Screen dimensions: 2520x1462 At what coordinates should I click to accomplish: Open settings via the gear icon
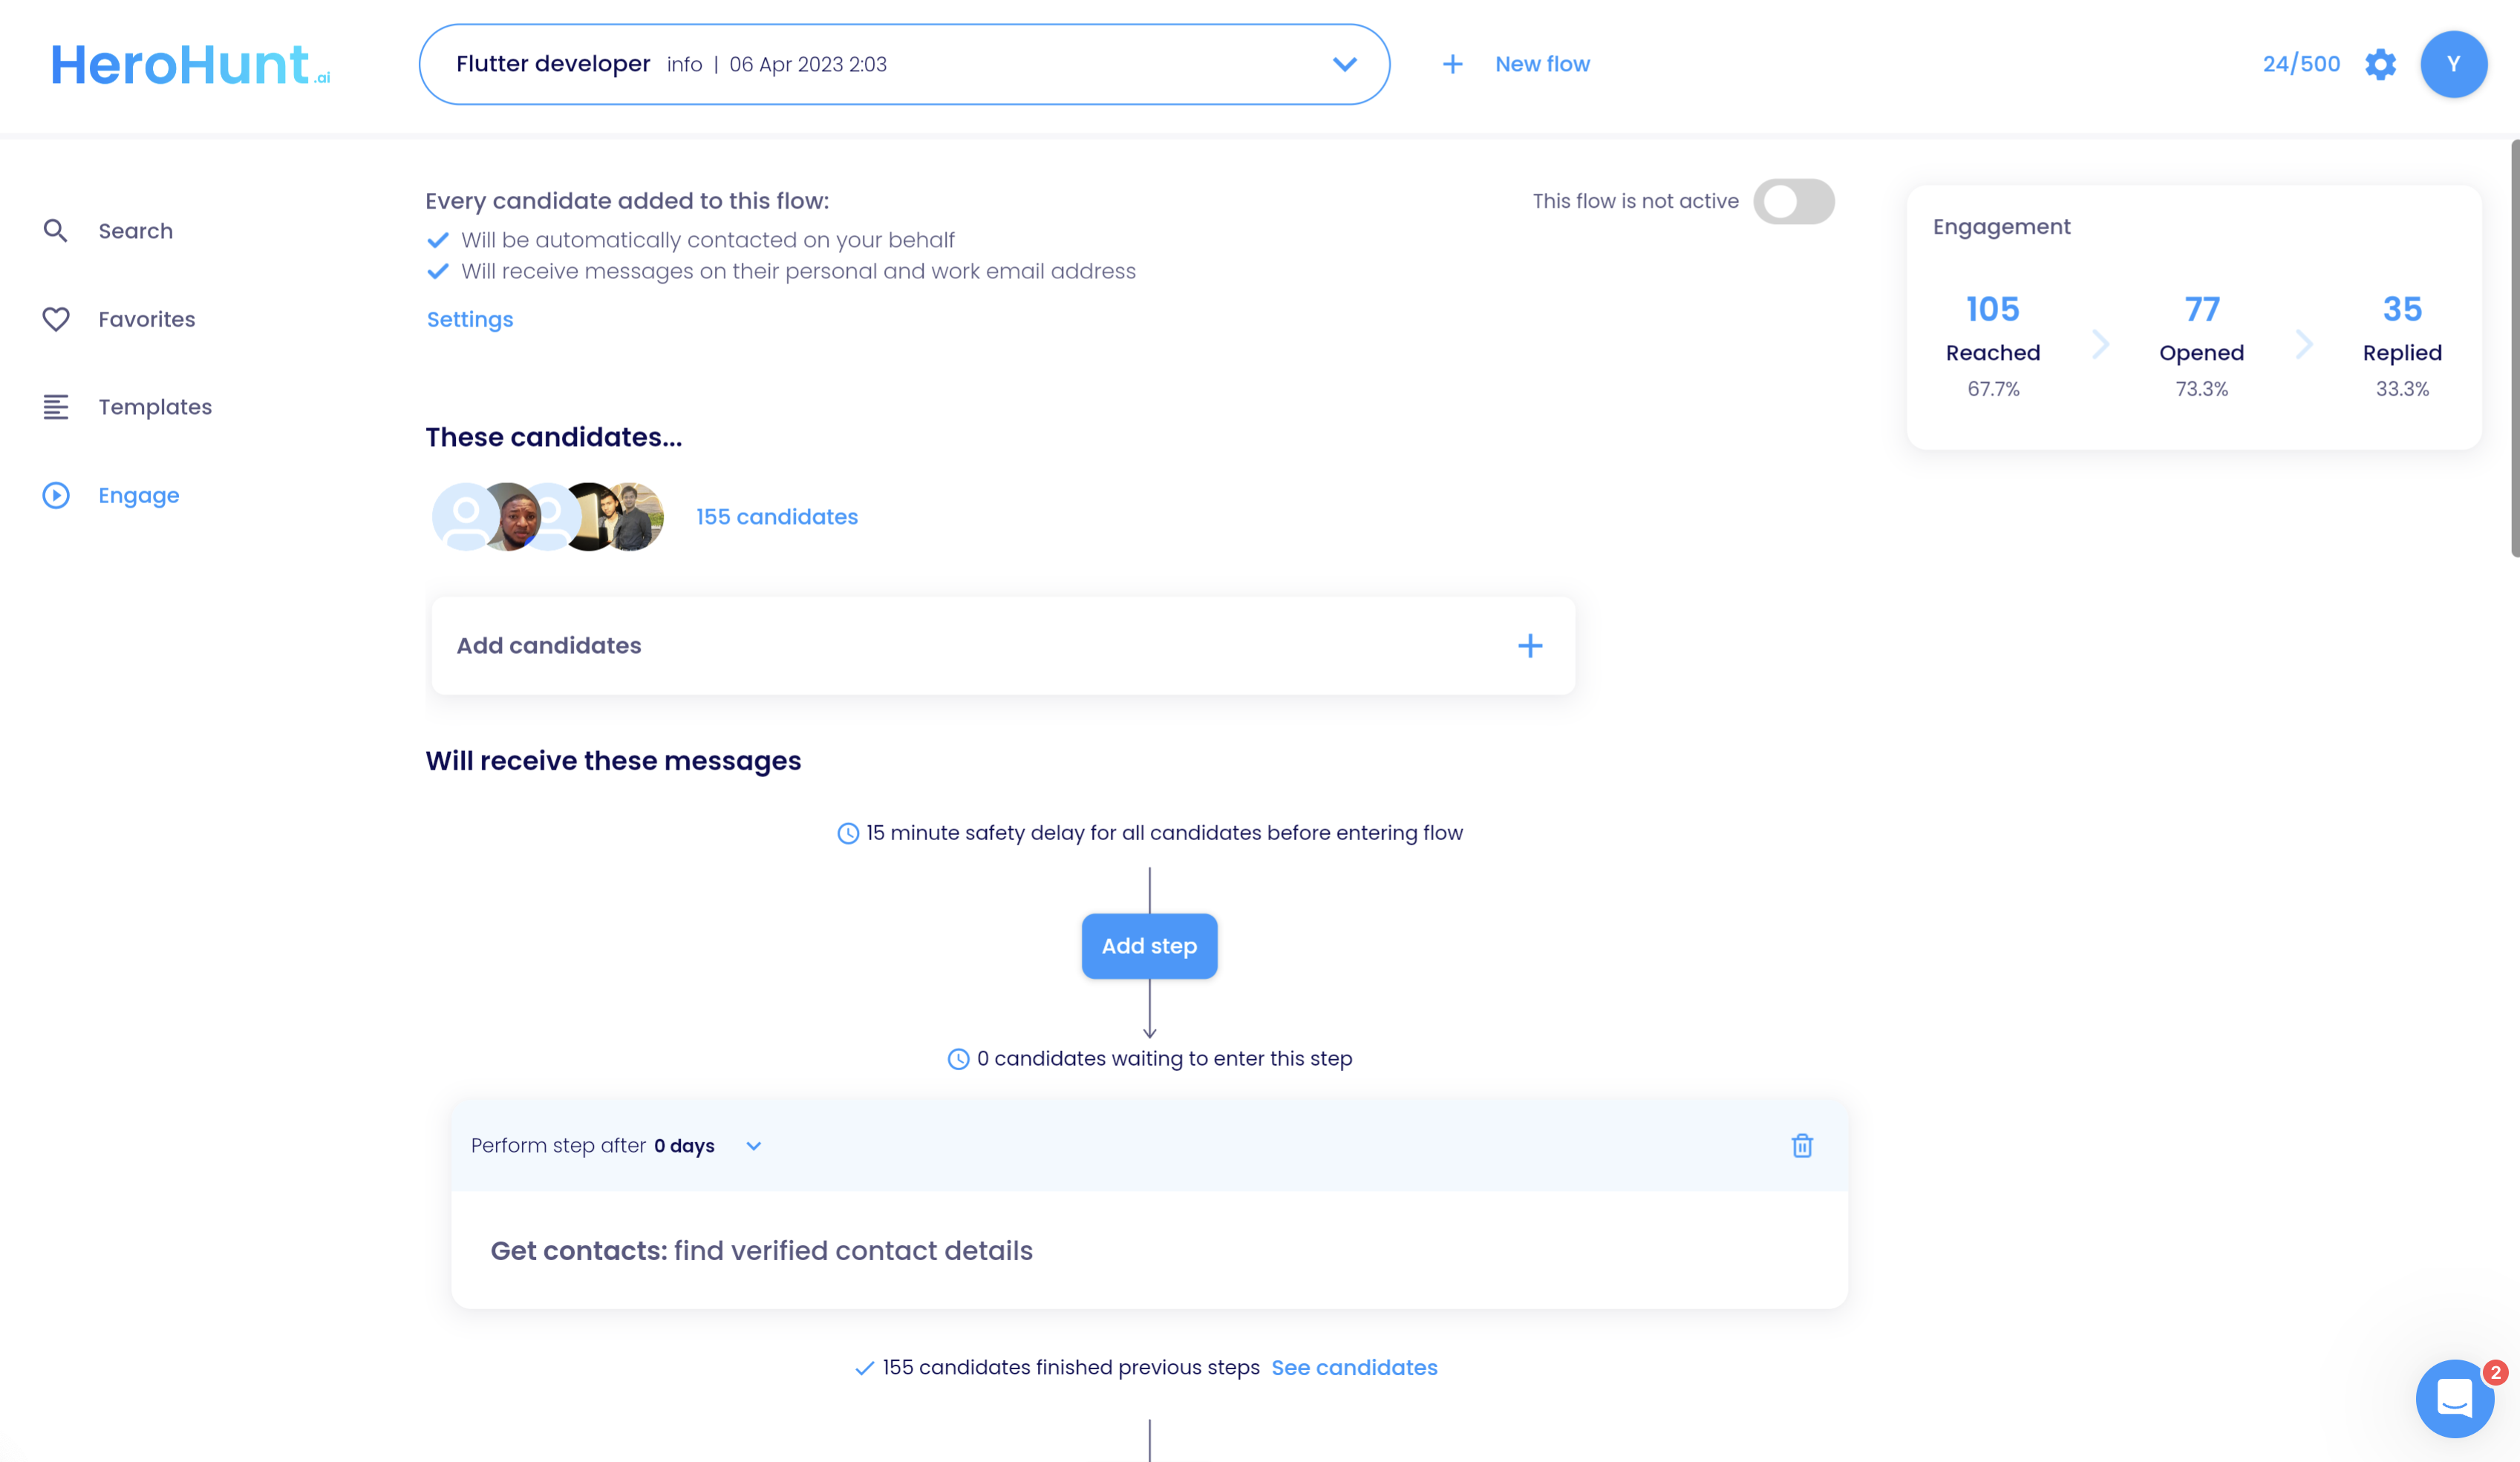2381,64
